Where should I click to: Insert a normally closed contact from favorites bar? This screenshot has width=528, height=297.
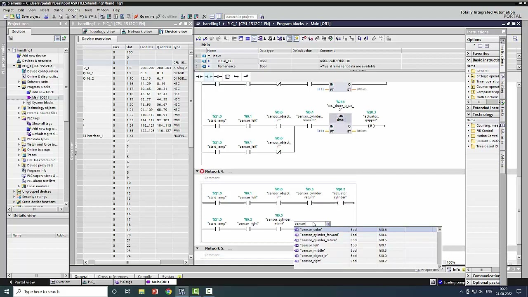coord(209,76)
